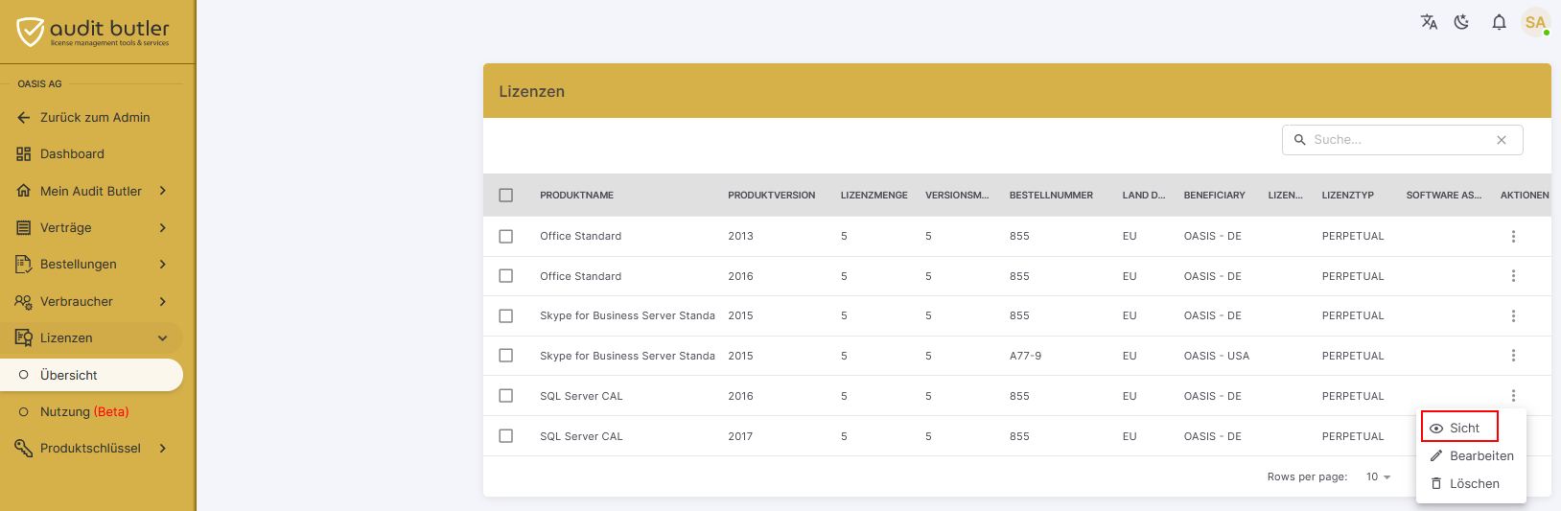Sort by BENEFICIARY column header
Screen dimensions: 1561x511
[x=1214, y=196]
